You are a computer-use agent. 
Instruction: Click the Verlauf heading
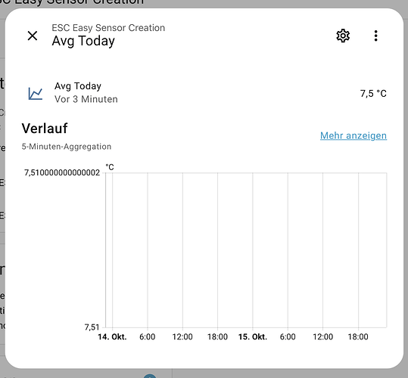coord(45,129)
